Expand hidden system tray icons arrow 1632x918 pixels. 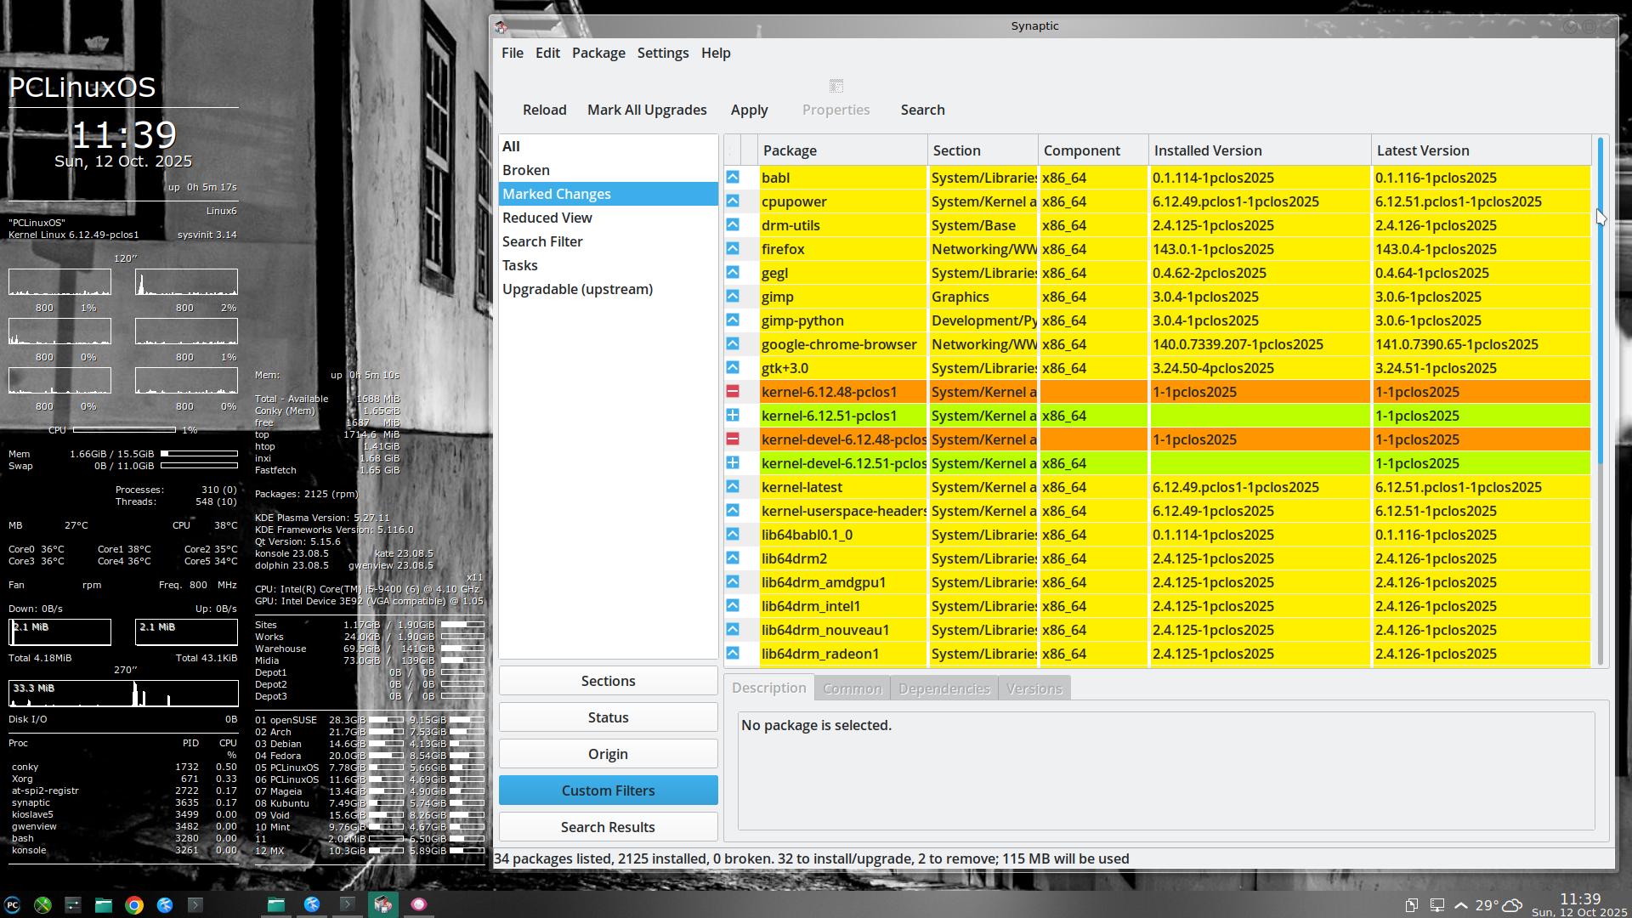(x=1461, y=905)
